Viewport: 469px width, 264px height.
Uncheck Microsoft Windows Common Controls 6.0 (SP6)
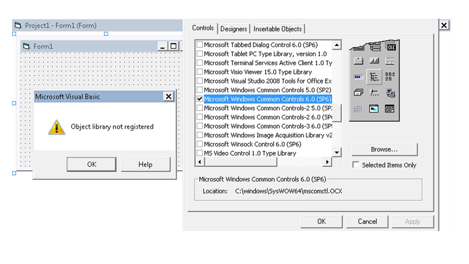click(x=200, y=99)
